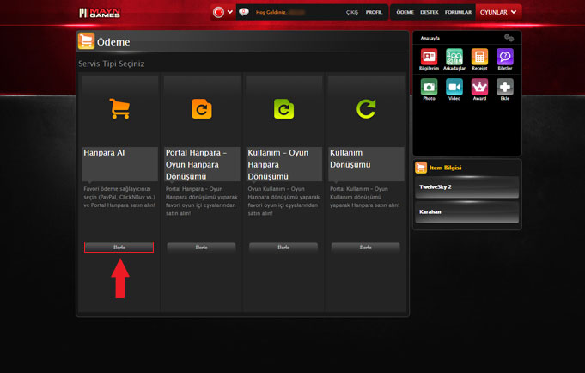Click the chat bubble notification icon
This screenshot has height=373, width=585.
(244, 12)
